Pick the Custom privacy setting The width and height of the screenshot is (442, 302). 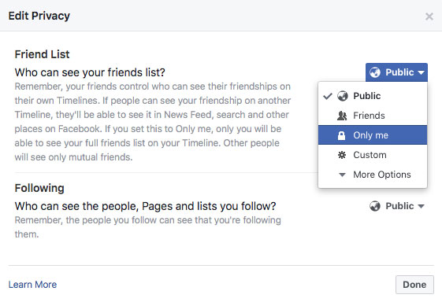point(373,155)
